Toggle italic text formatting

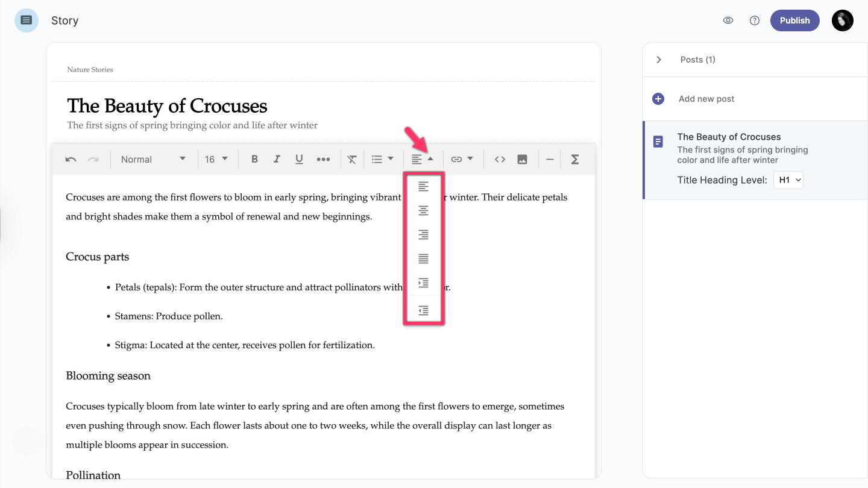(277, 160)
